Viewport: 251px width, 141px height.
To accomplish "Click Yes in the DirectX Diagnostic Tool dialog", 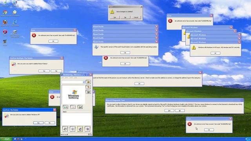I will coord(169,110).
